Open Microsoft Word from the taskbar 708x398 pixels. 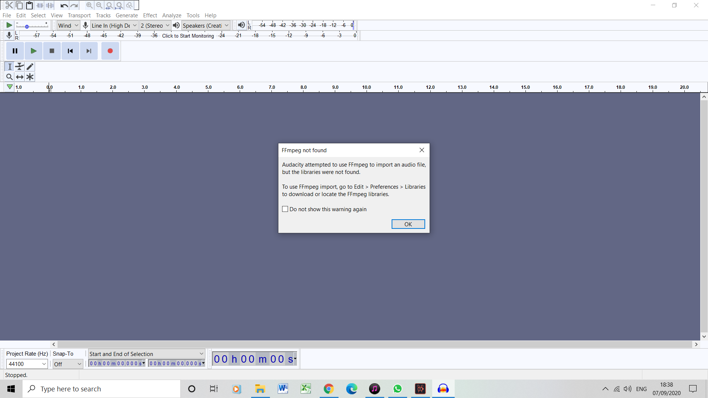(283, 389)
